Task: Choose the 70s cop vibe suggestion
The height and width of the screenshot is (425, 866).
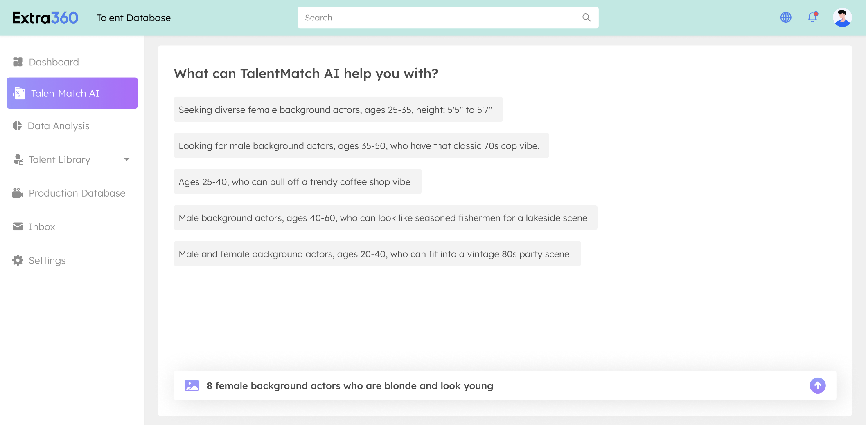Action: point(361,145)
